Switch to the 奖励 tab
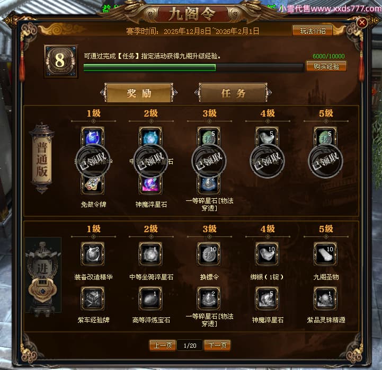 (139, 93)
